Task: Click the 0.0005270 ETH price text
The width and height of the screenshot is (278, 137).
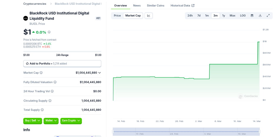Action: [32, 47]
